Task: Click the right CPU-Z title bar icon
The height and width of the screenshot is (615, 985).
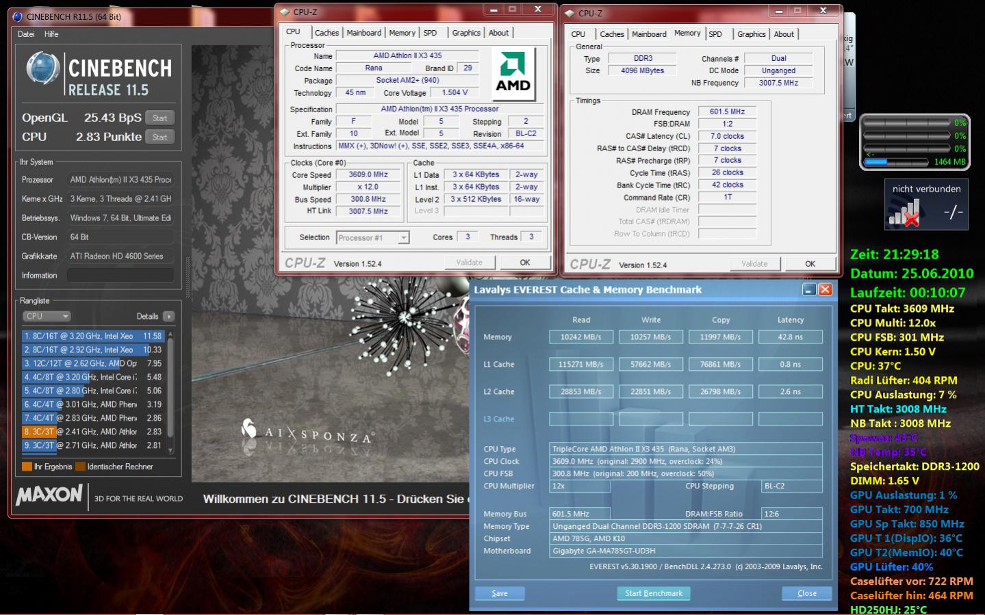Action: coord(570,13)
